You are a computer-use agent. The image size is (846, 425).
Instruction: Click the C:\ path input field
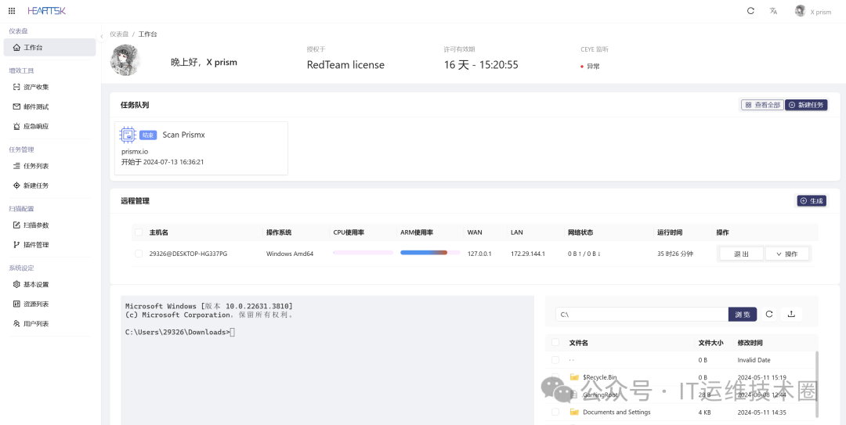click(642, 314)
